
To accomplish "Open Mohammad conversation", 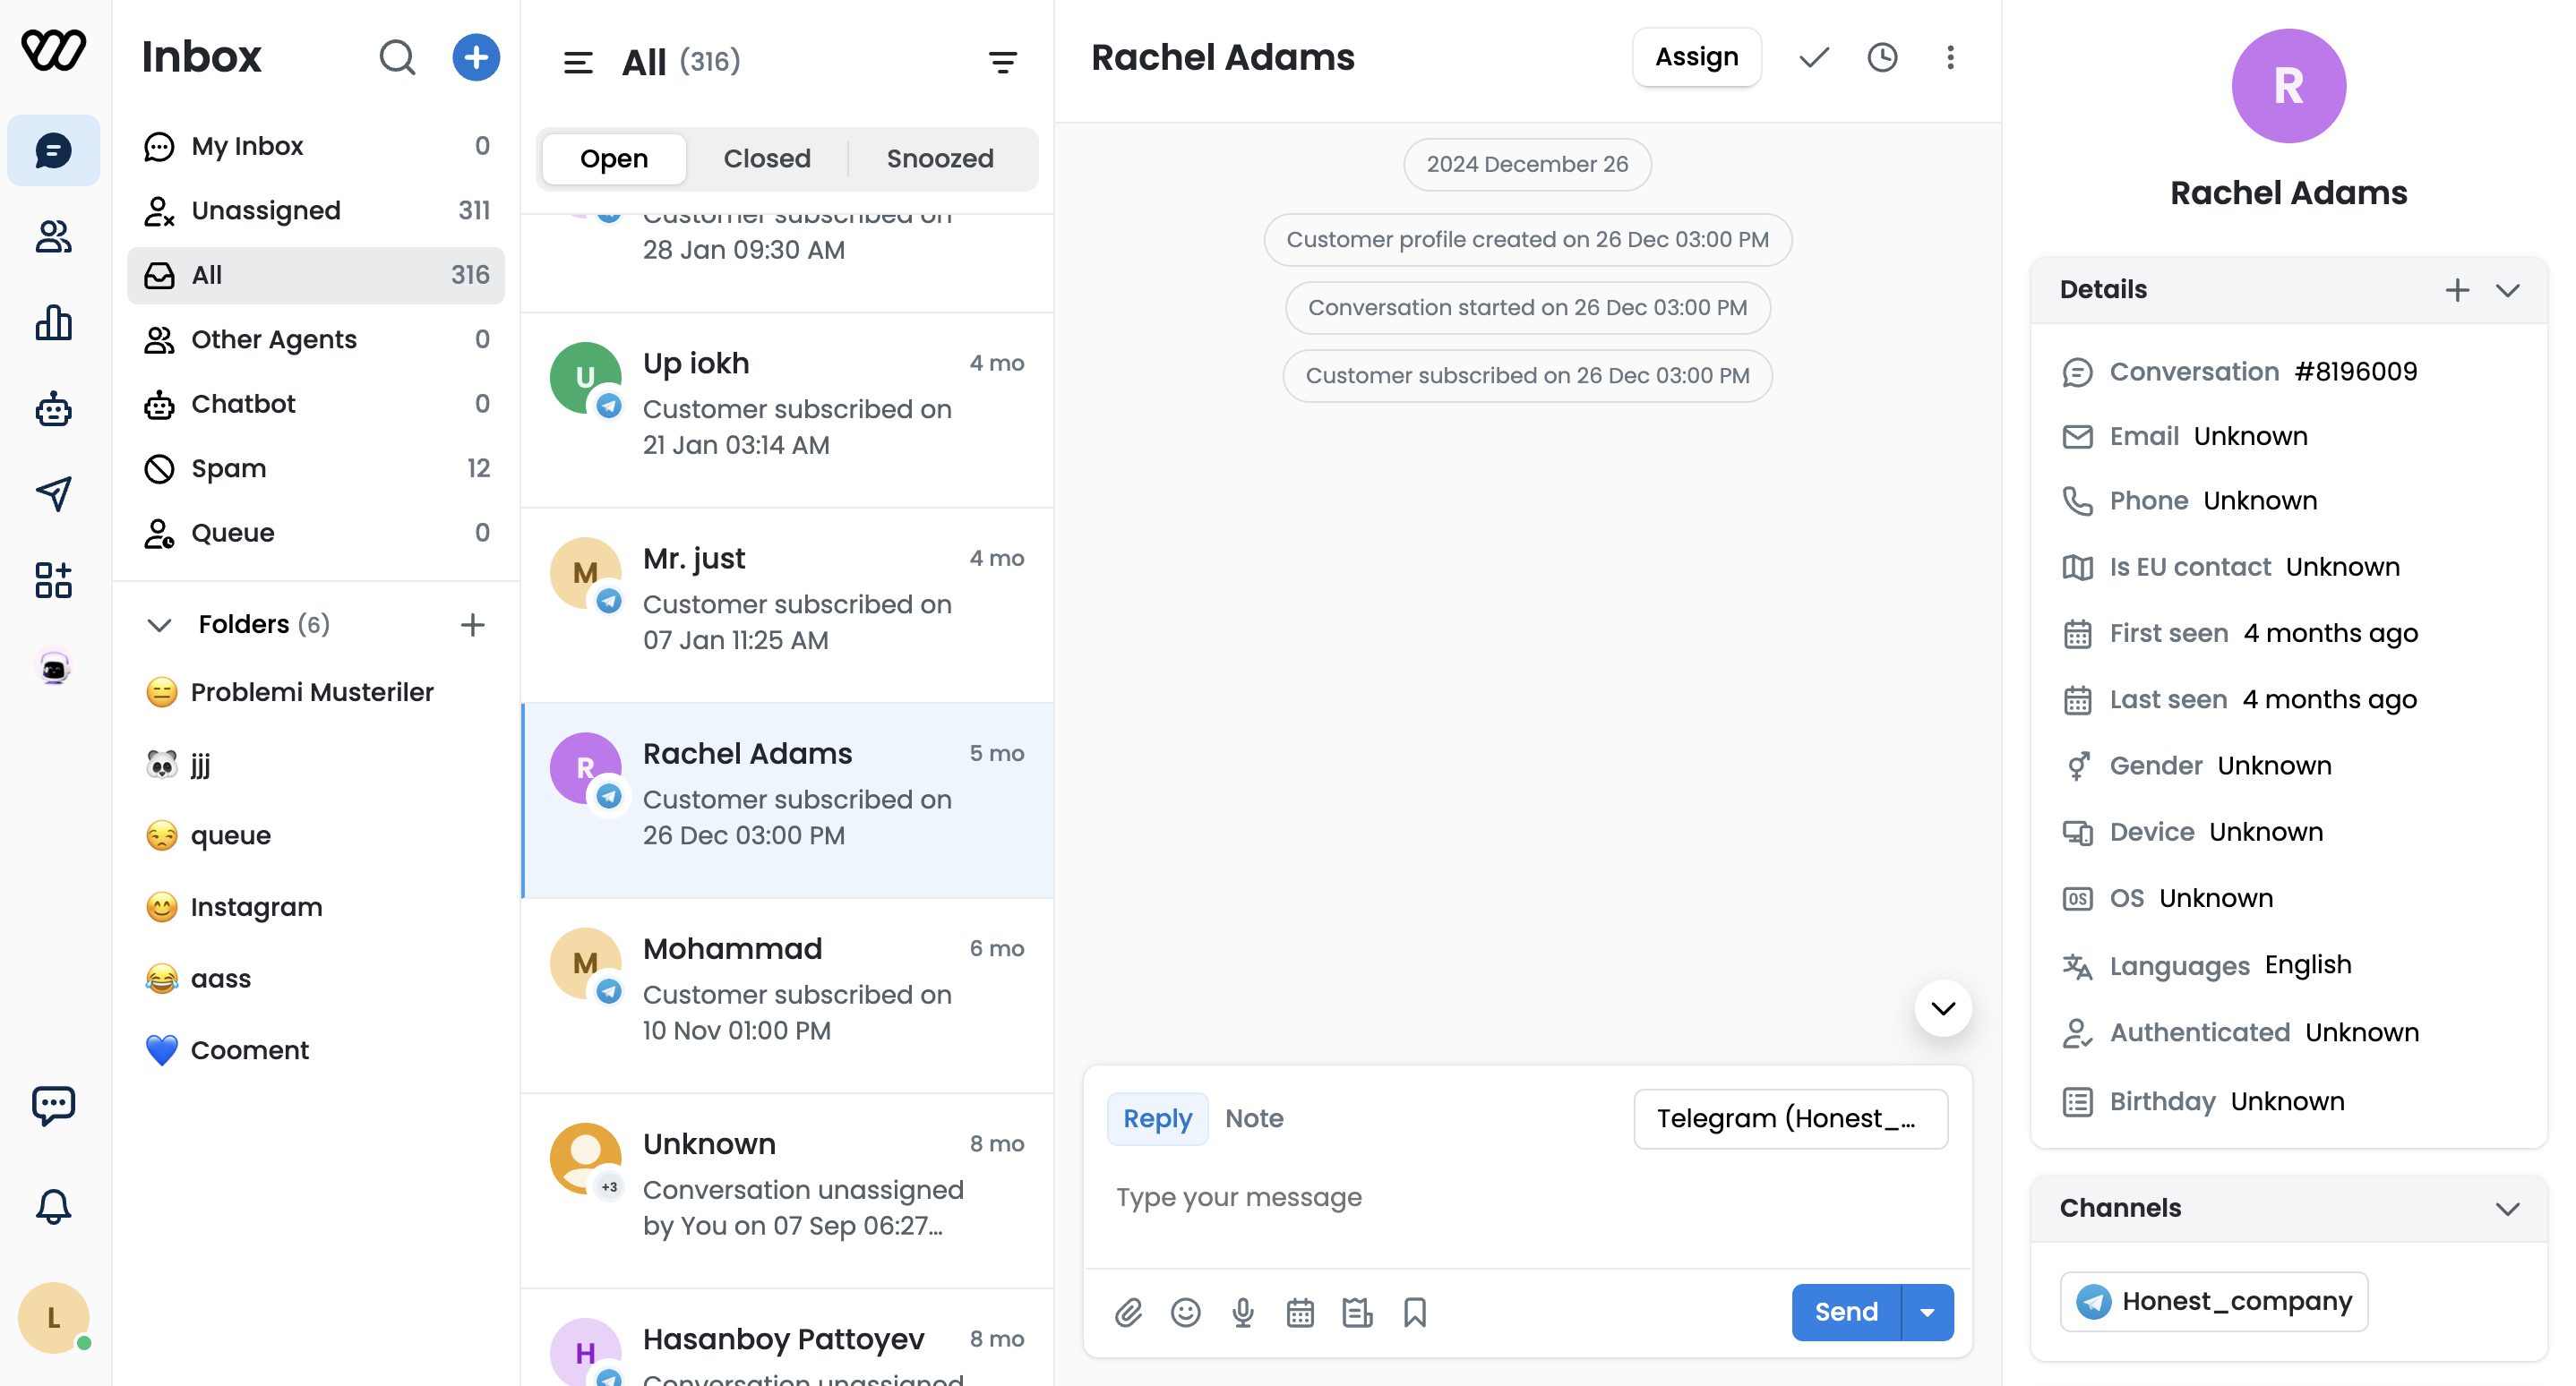I will 787,997.
